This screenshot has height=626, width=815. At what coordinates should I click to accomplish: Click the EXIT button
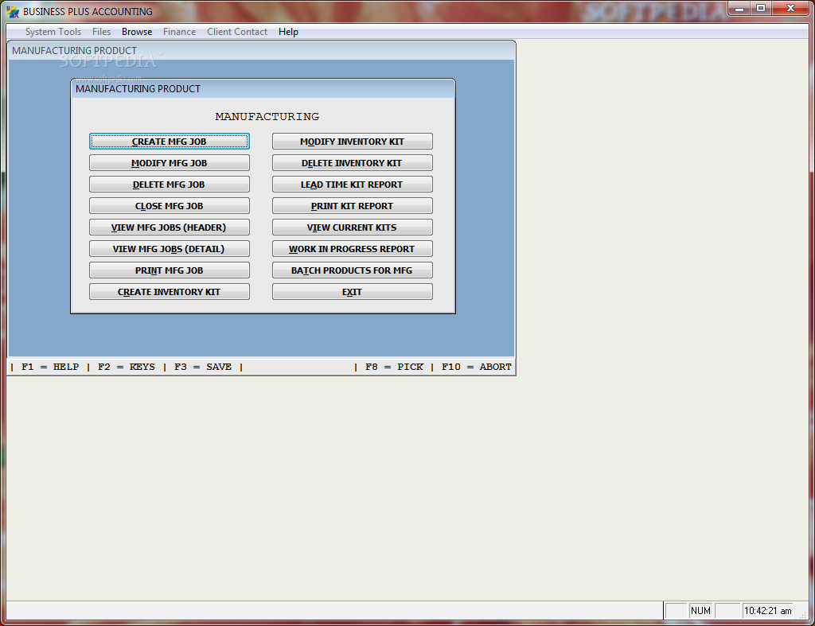click(352, 291)
